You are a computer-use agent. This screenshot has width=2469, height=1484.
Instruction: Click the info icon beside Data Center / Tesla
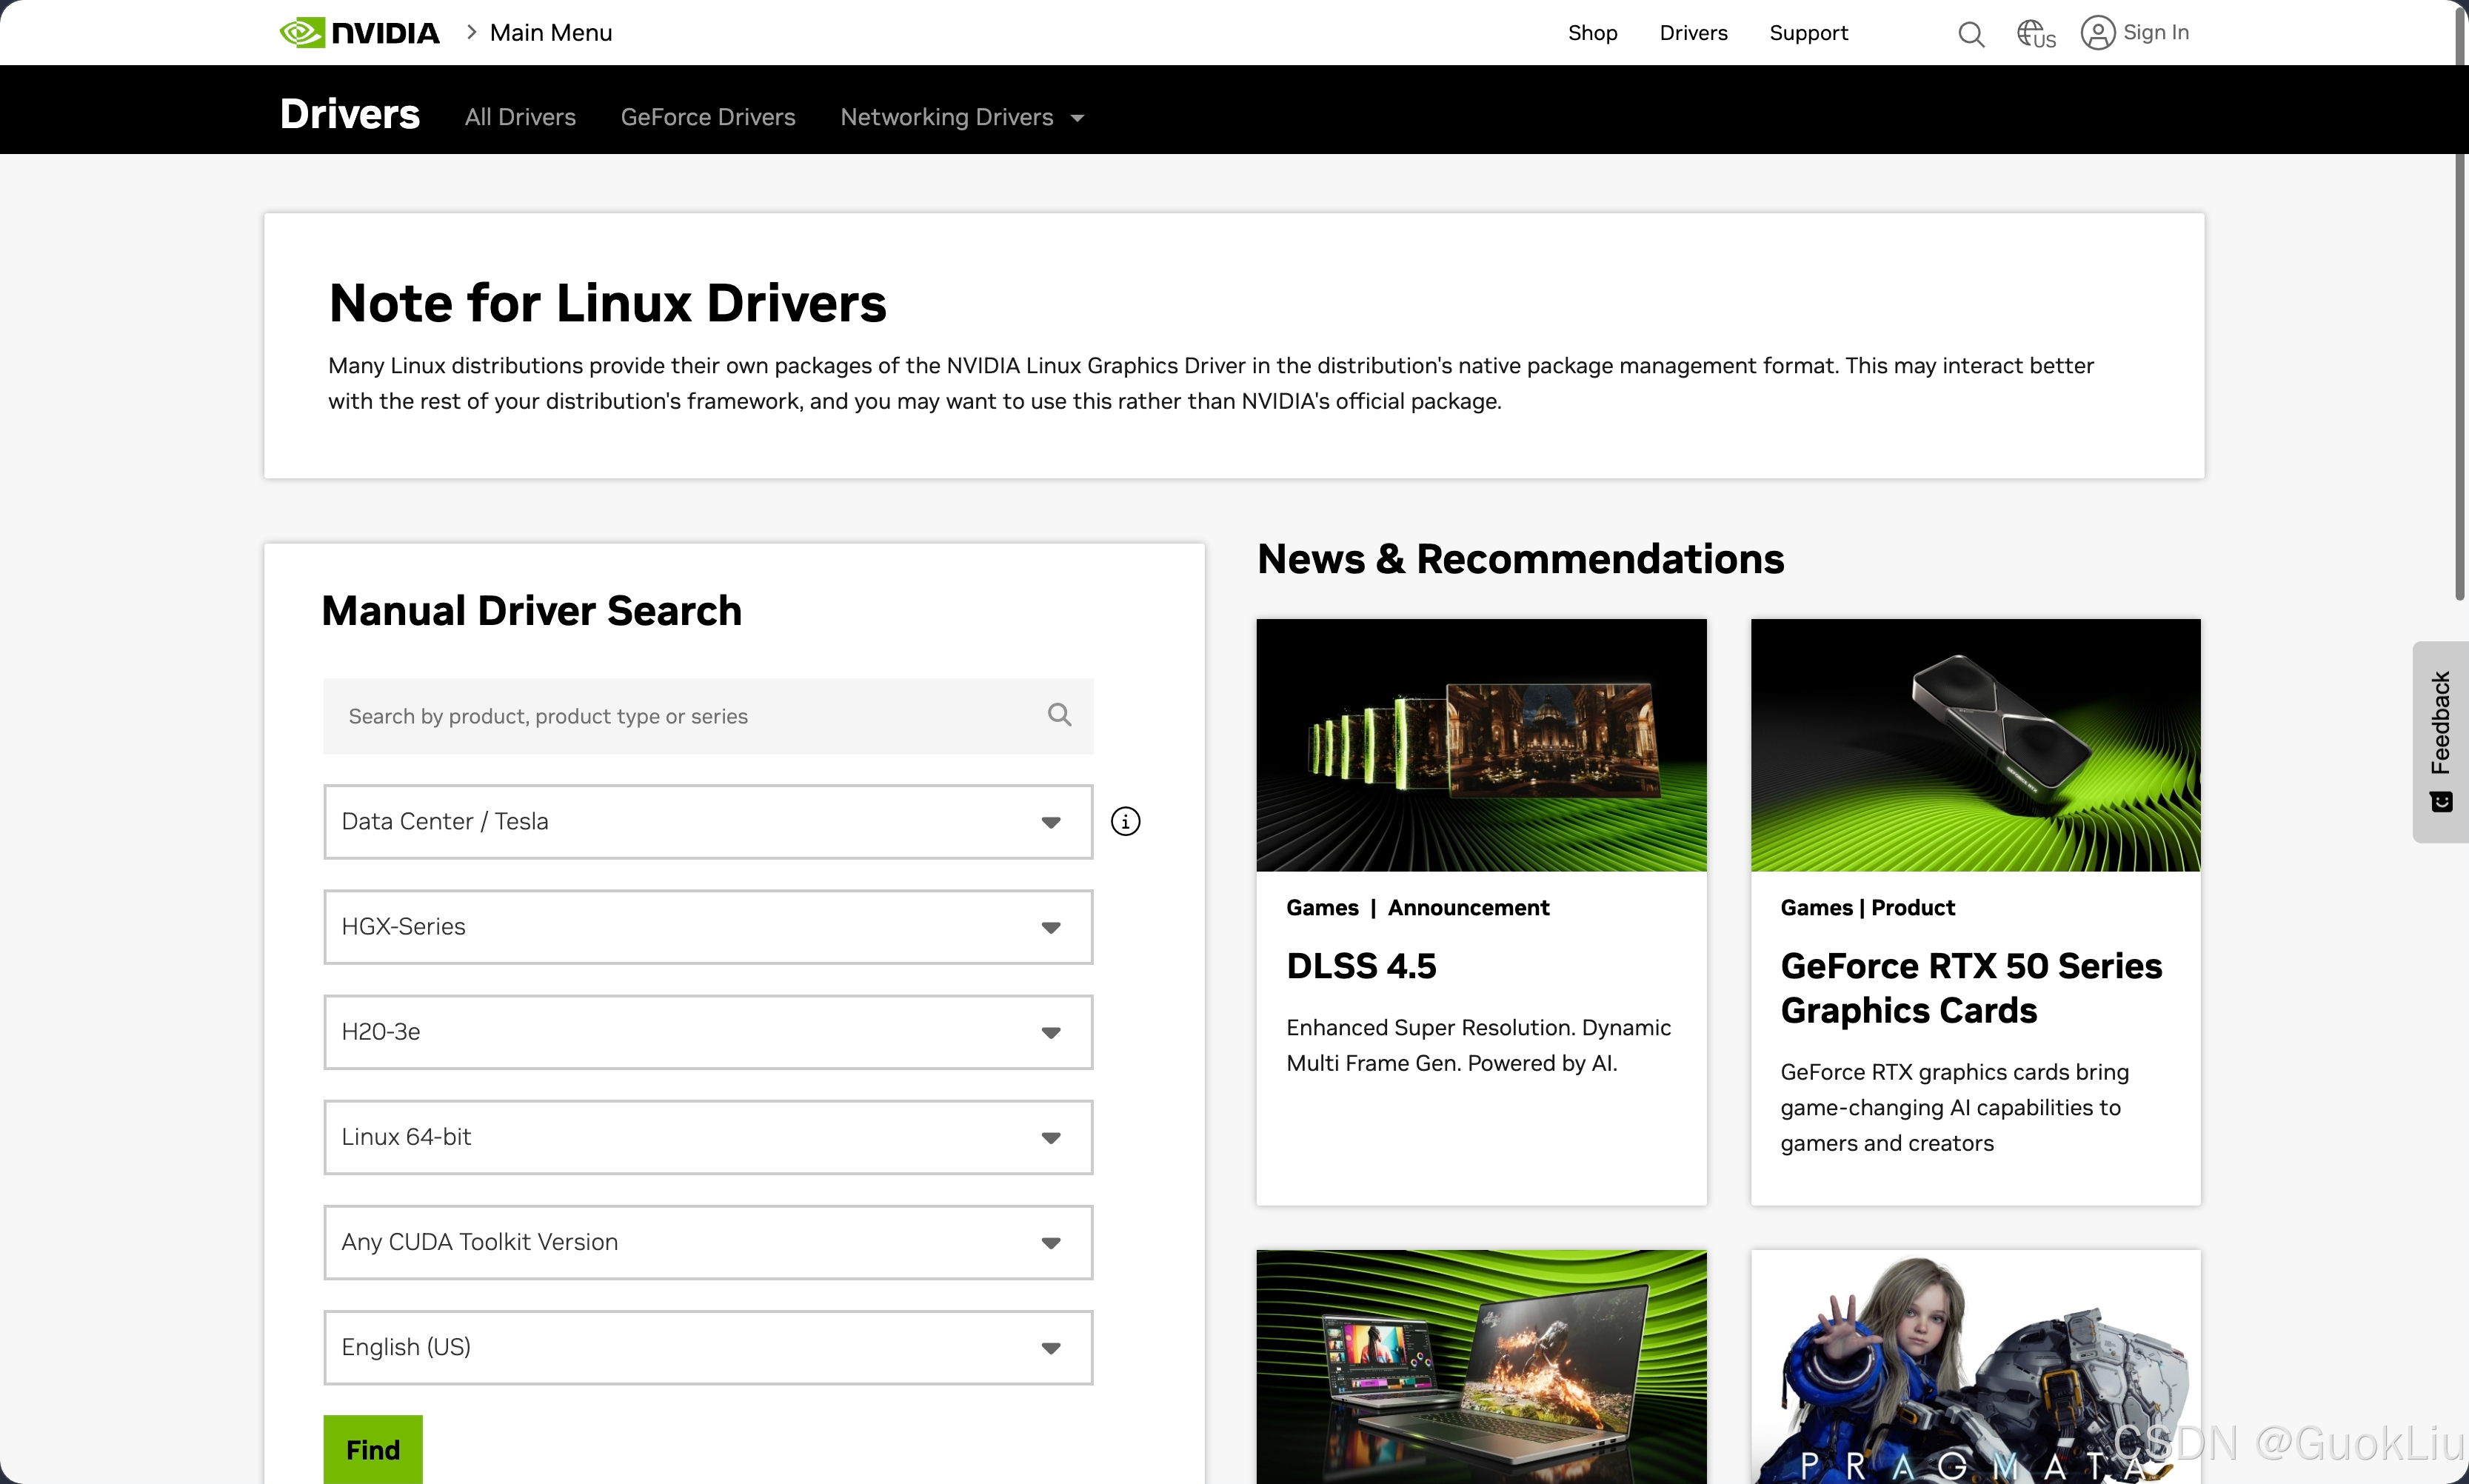point(1125,822)
